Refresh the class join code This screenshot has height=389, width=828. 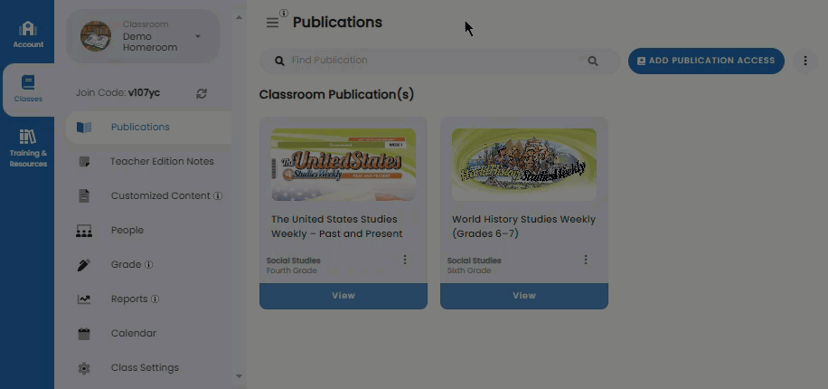pos(202,93)
